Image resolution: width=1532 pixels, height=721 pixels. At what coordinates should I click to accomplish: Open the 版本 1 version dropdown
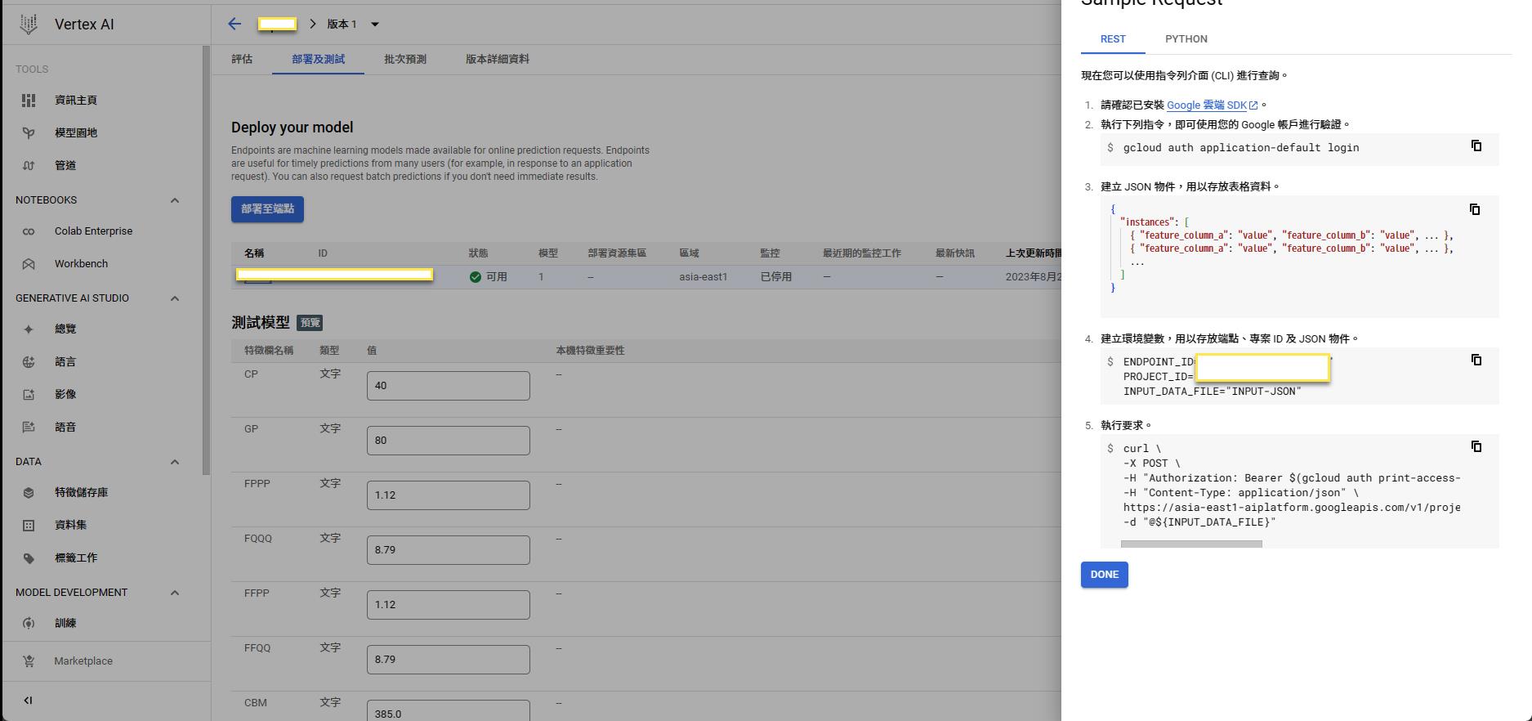click(x=375, y=25)
